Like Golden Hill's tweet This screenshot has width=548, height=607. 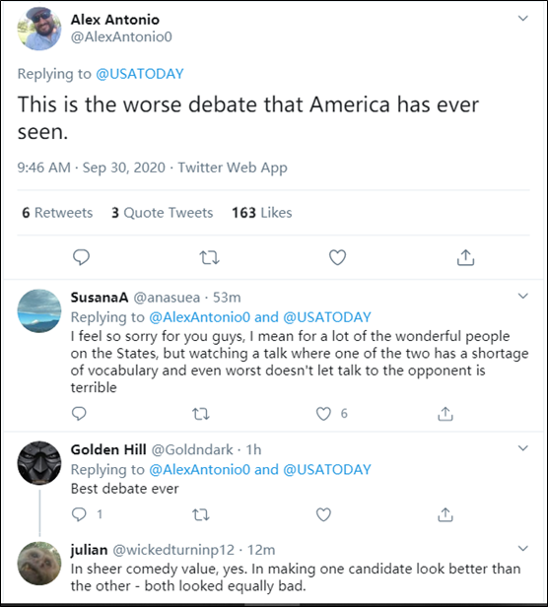click(x=323, y=514)
